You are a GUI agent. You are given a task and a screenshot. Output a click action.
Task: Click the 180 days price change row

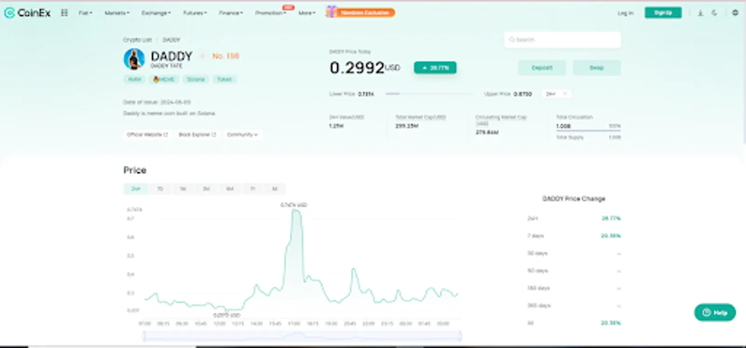[x=574, y=288]
